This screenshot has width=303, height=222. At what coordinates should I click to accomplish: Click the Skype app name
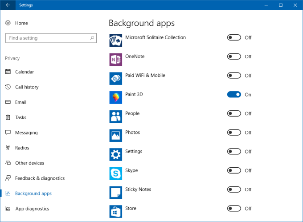[131, 170]
